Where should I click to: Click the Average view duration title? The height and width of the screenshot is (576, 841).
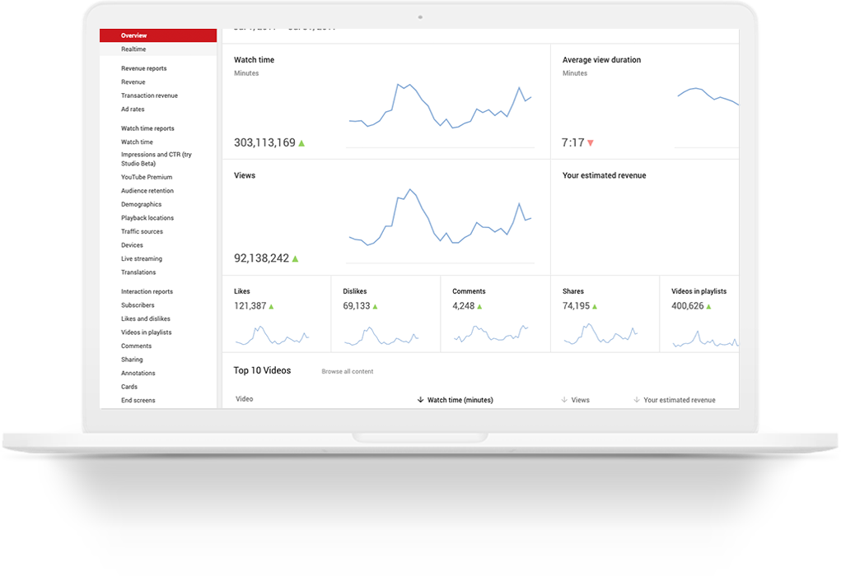pyautogui.click(x=602, y=60)
